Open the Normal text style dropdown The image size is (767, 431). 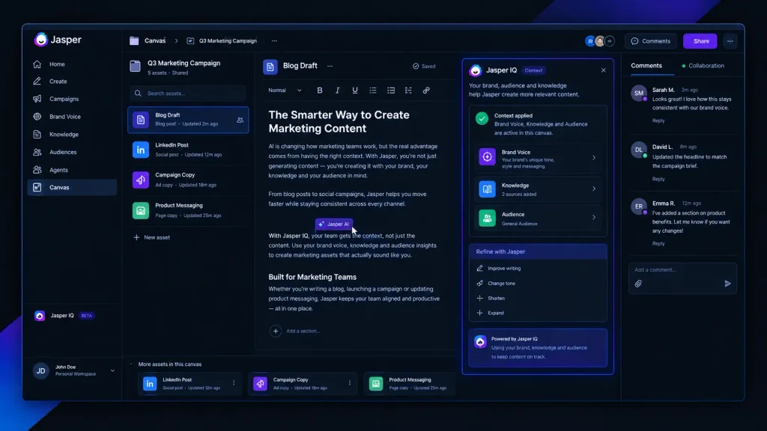coord(285,91)
